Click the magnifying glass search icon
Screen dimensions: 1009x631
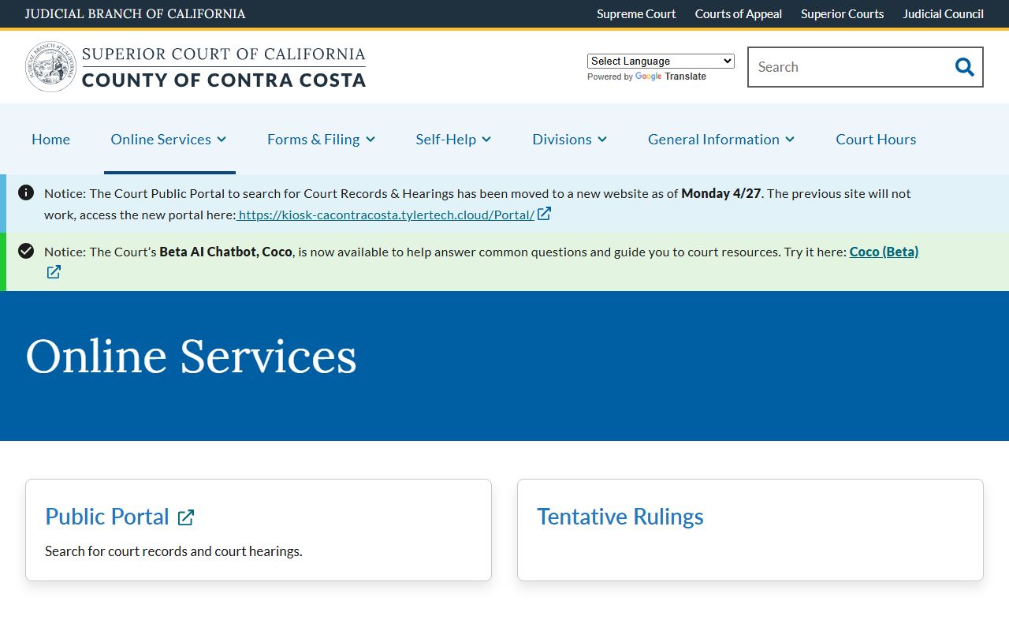pos(964,67)
